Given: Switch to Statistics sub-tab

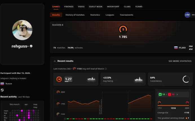Looking at the screenshot, I should click(95, 15).
